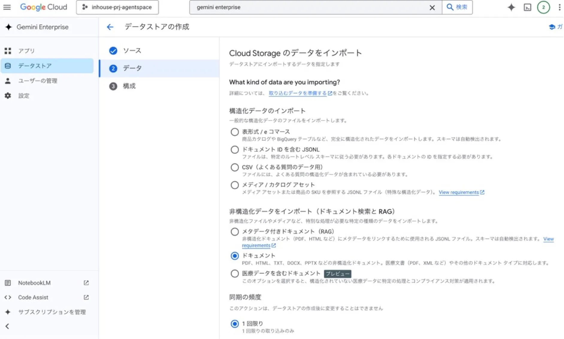Open the navigation hamburger menu
564x339 pixels.
[7, 7]
